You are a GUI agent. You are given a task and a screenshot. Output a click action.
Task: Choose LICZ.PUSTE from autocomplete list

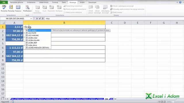(x=38, y=33)
